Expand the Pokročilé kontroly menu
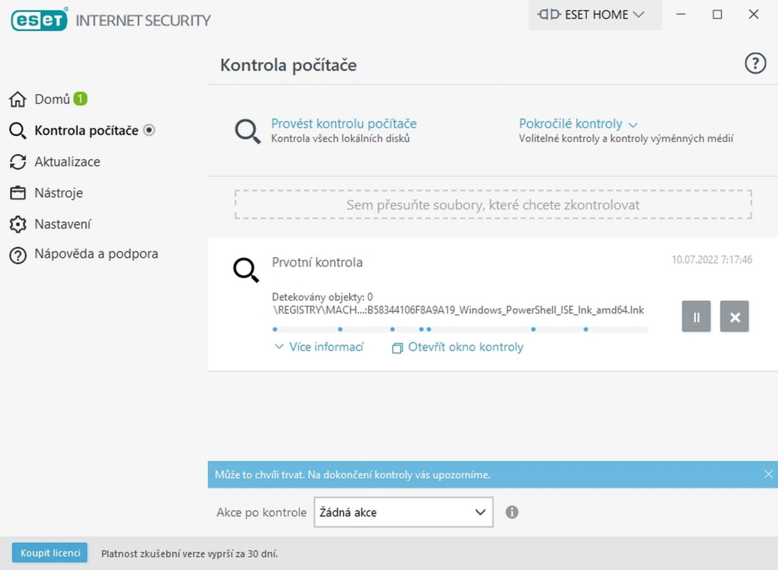The height and width of the screenshot is (570, 778). tap(577, 124)
